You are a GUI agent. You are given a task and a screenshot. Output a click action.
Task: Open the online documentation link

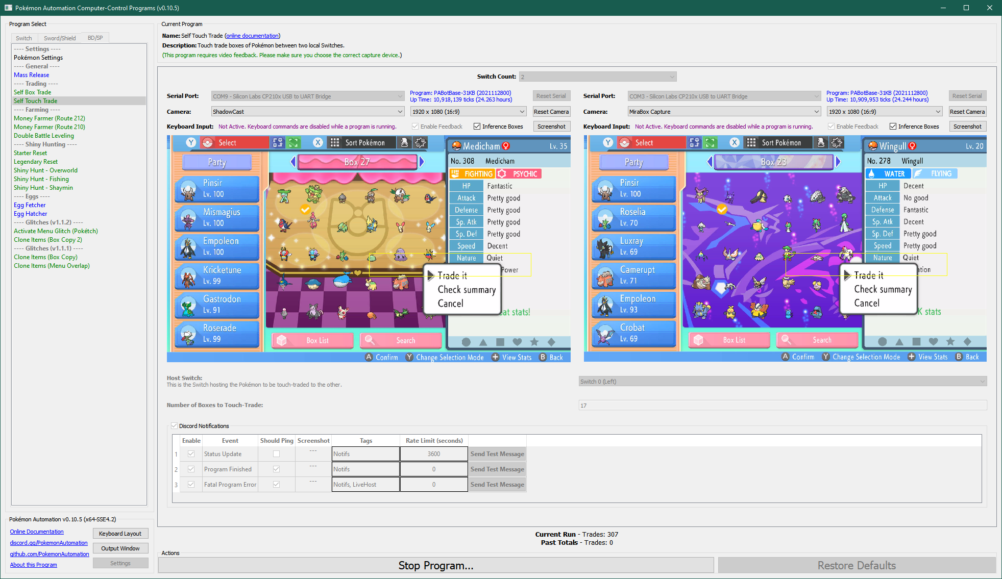click(252, 36)
